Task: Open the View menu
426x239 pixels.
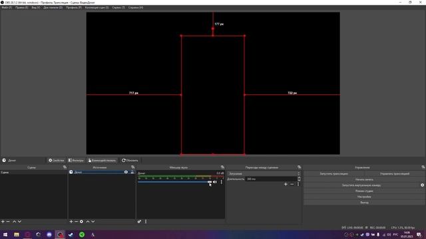Action: (36, 7)
